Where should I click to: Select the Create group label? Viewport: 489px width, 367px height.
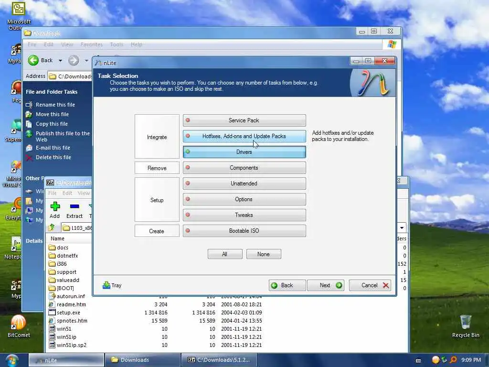157,231
